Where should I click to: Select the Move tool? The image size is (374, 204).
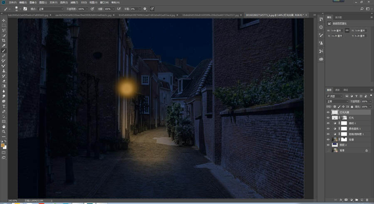[4, 20]
